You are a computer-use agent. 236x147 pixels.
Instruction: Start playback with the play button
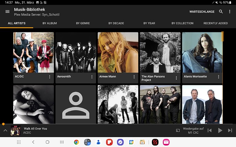click(220, 131)
